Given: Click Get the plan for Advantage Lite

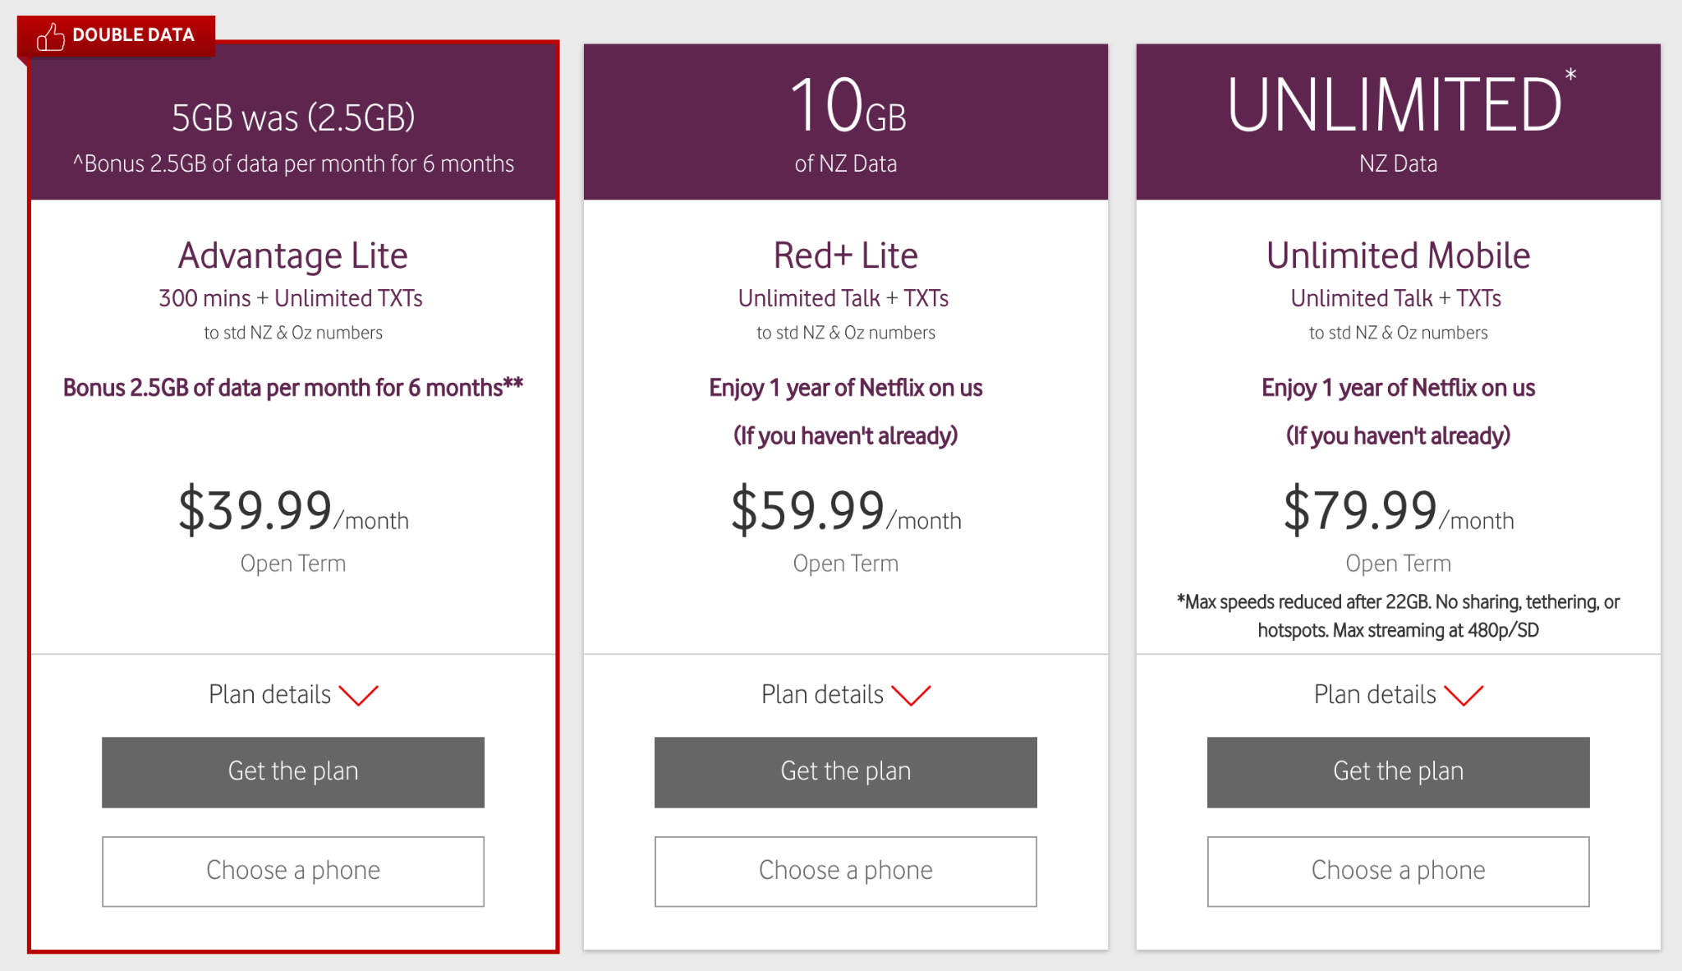Looking at the screenshot, I should tap(293, 771).
